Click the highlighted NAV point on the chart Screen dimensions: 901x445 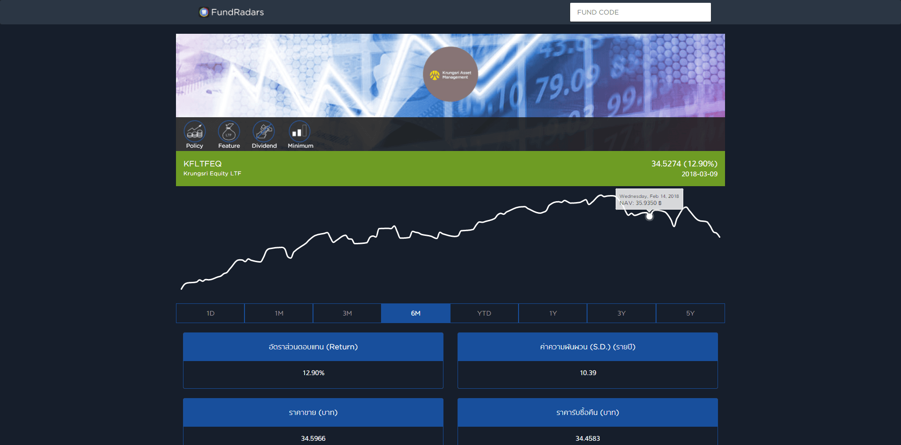(x=649, y=216)
